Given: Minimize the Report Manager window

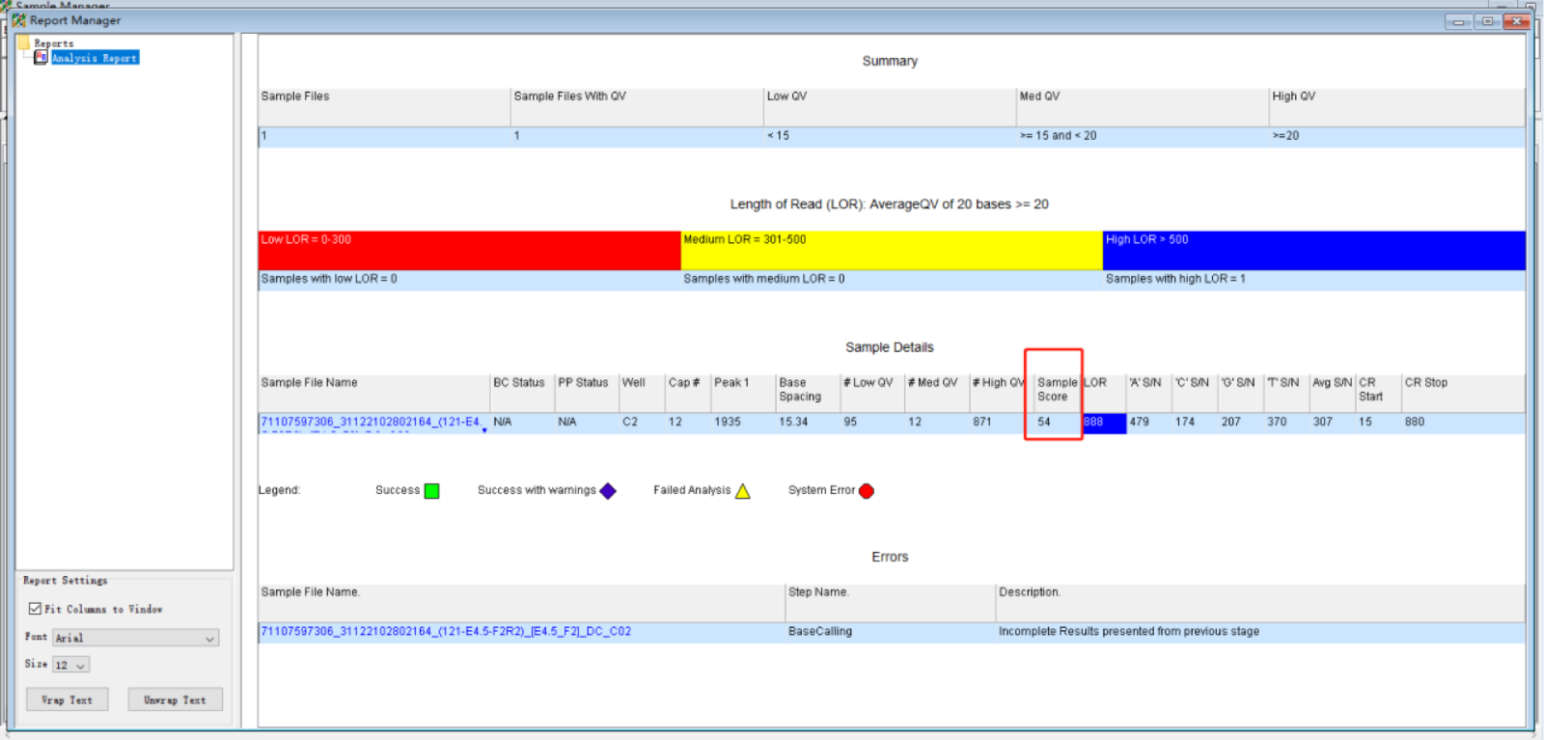Looking at the screenshot, I should pos(1458,21).
